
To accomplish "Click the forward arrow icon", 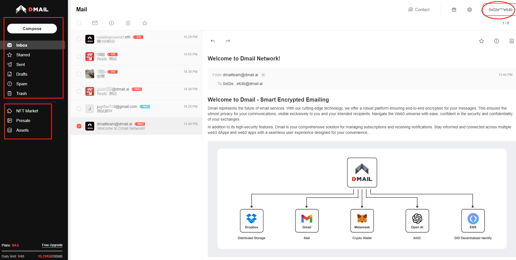I will tap(228, 41).
